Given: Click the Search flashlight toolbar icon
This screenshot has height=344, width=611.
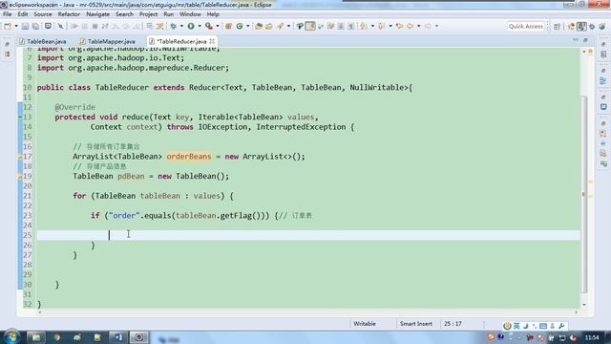Looking at the screenshot, I should (280, 26).
